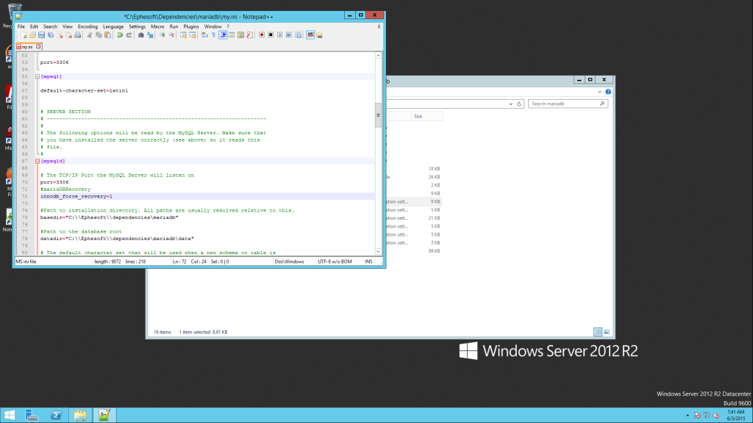Switch Explorer to Large icons view
This screenshot has height=423, width=753.
[x=607, y=332]
